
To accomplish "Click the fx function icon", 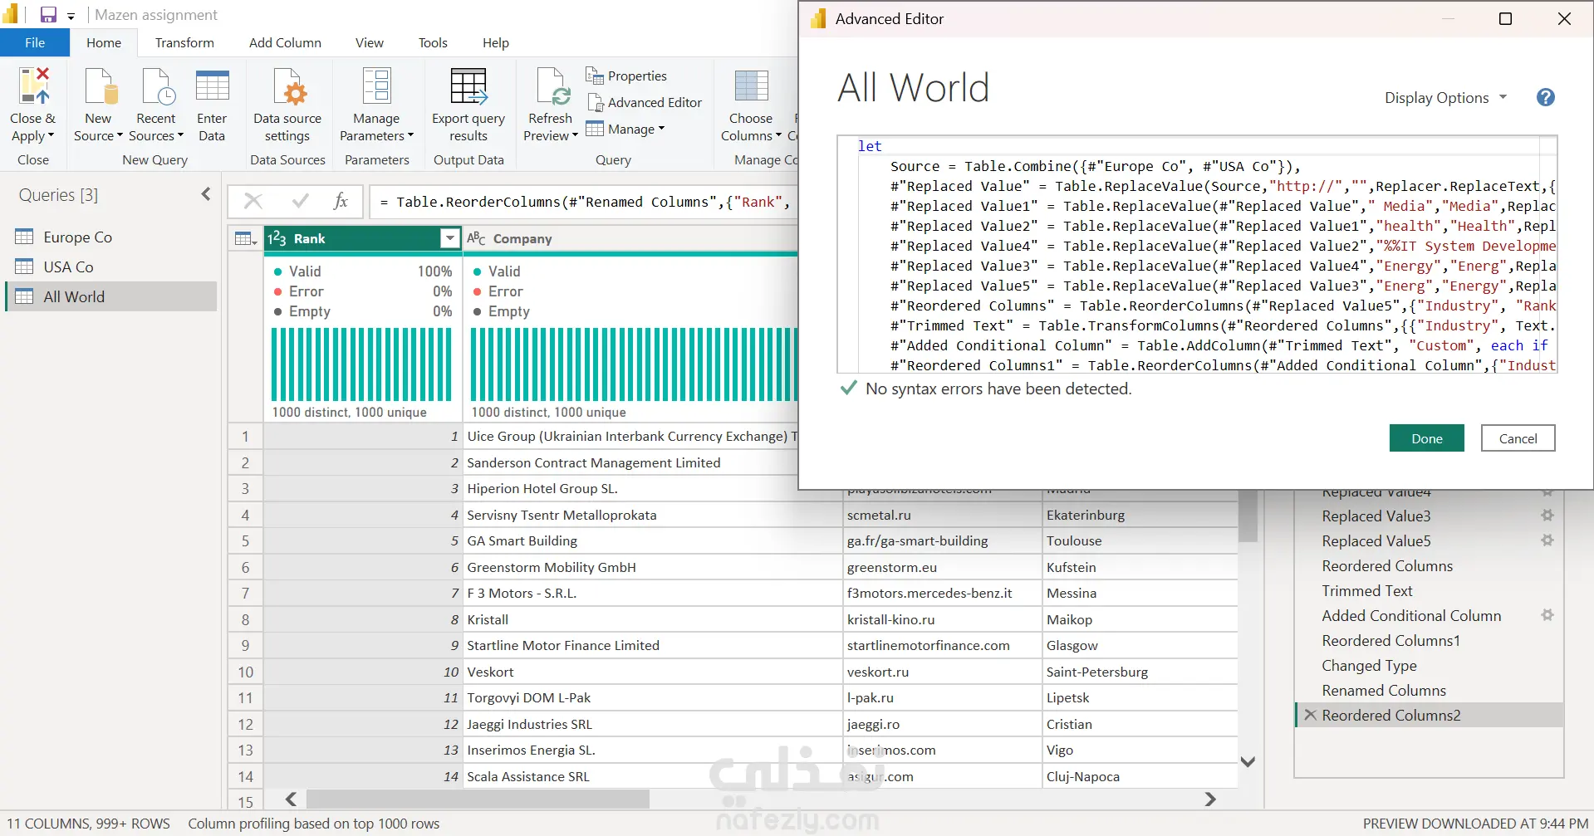I will click(x=341, y=201).
